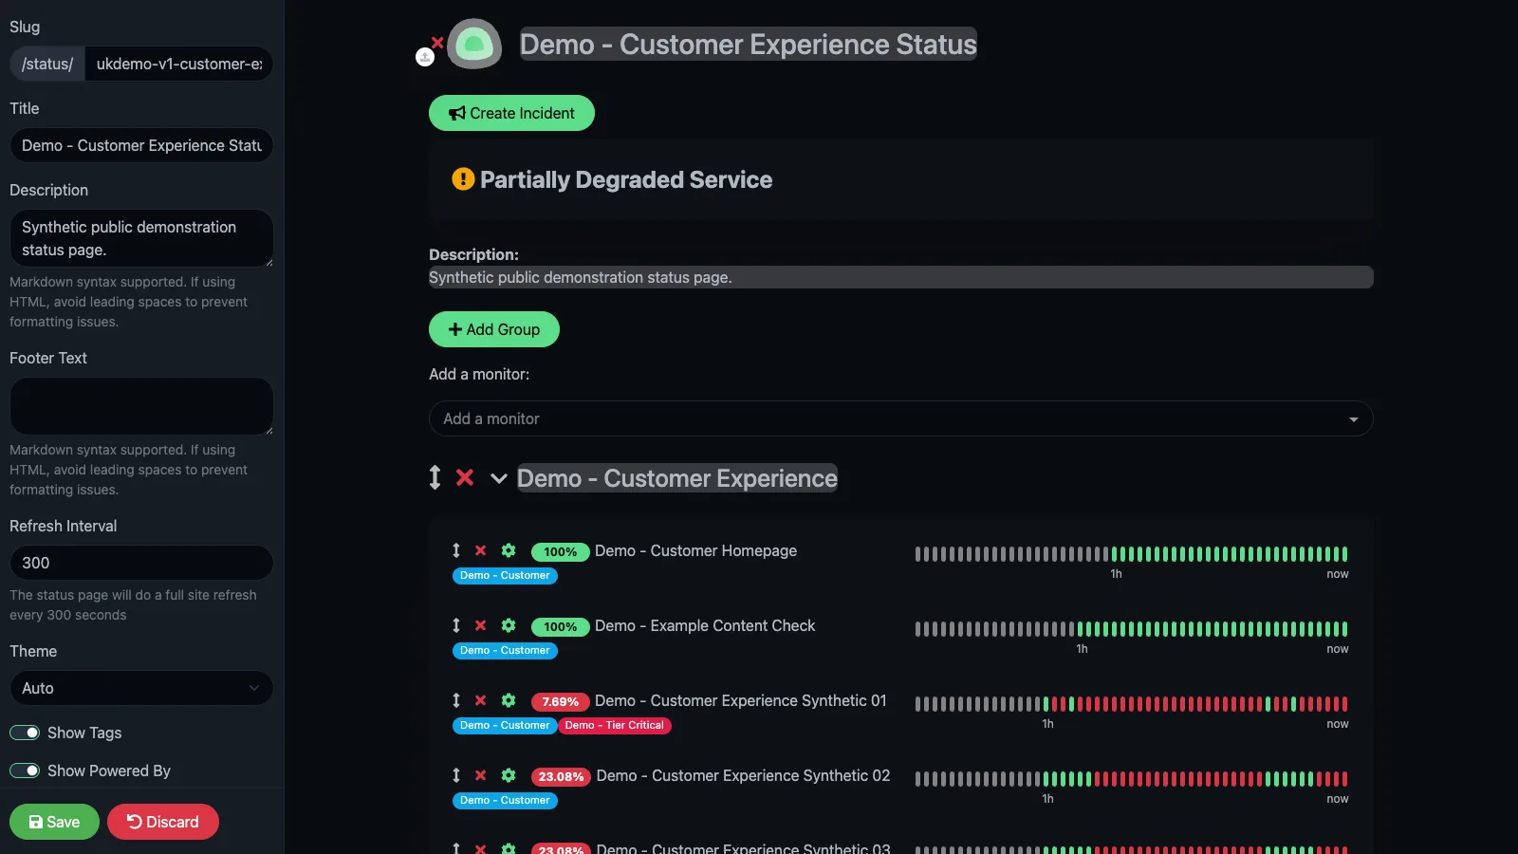Click the Demo - Customer Homepage heartbeat bar

click(x=1131, y=554)
